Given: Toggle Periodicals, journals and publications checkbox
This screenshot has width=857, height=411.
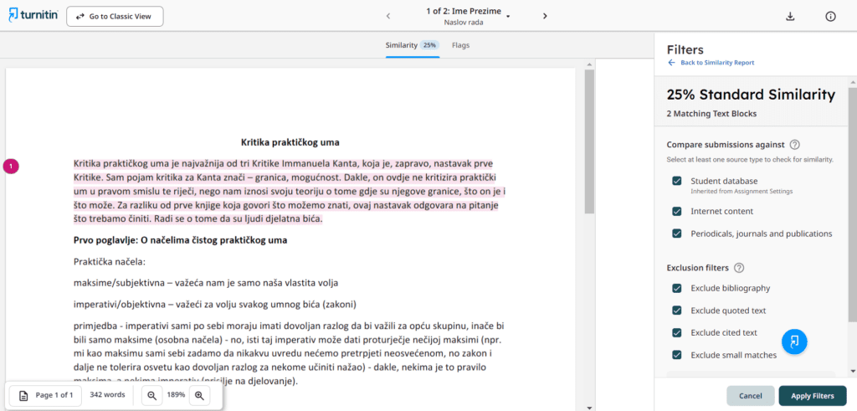Looking at the screenshot, I should [676, 234].
